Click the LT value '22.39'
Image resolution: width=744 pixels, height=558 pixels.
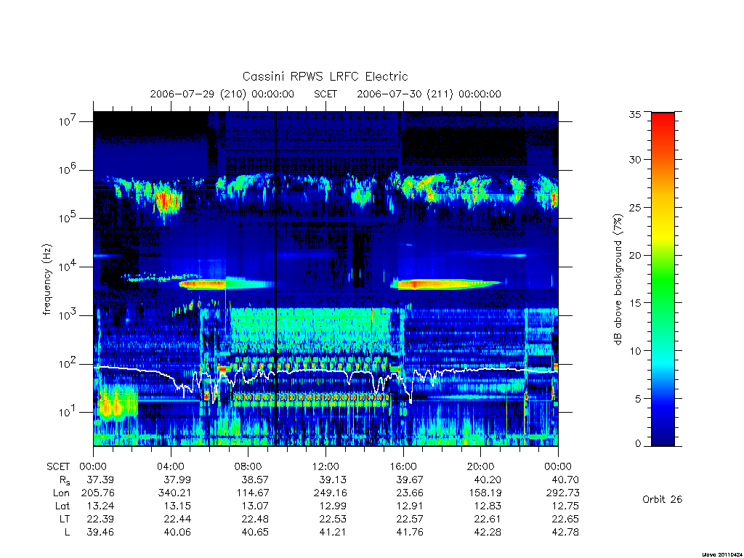tap(100, 519)
